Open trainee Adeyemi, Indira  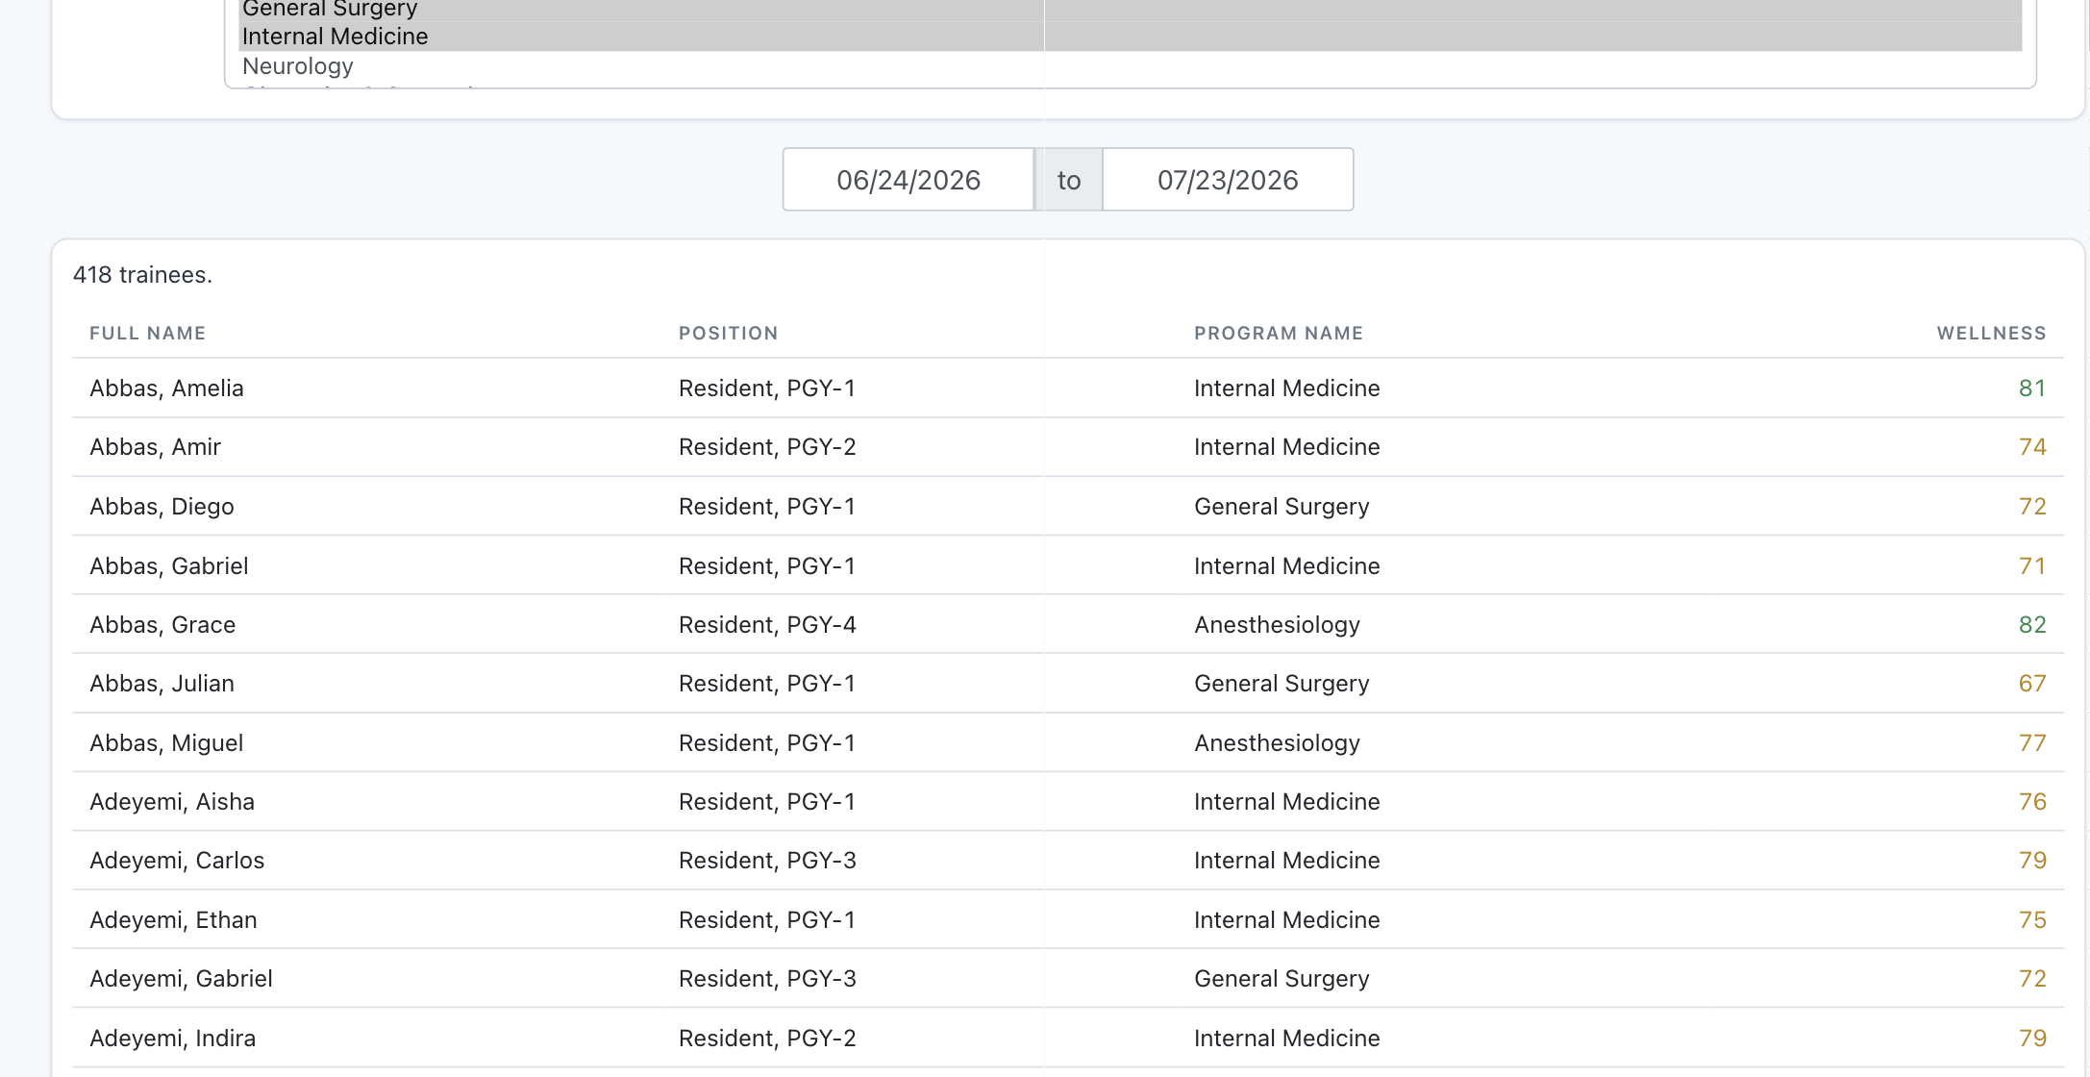click(173, 1039)
